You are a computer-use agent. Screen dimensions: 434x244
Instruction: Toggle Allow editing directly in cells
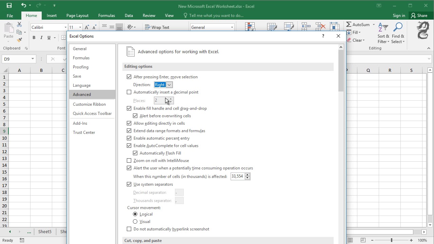click(x=129, y=123)
